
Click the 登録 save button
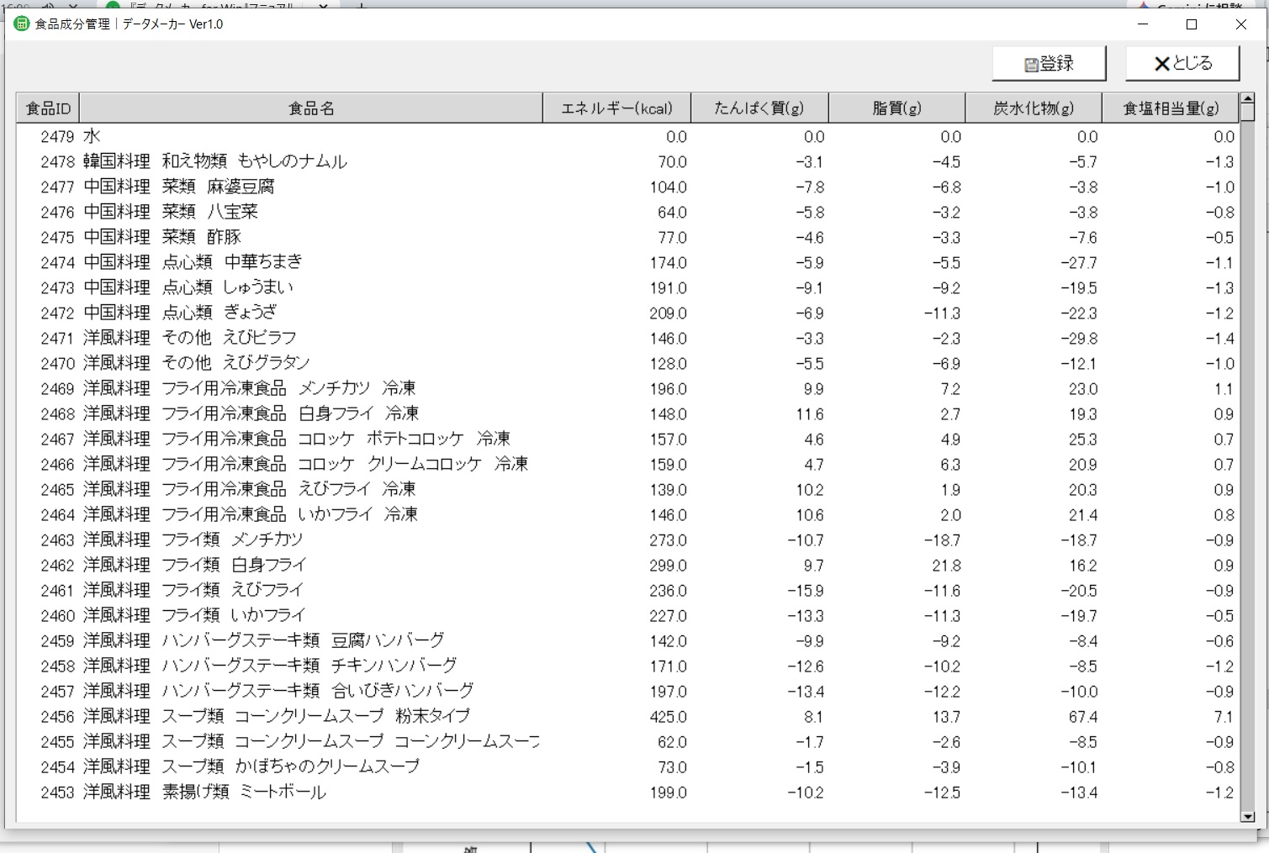(x=1049, y=63)
